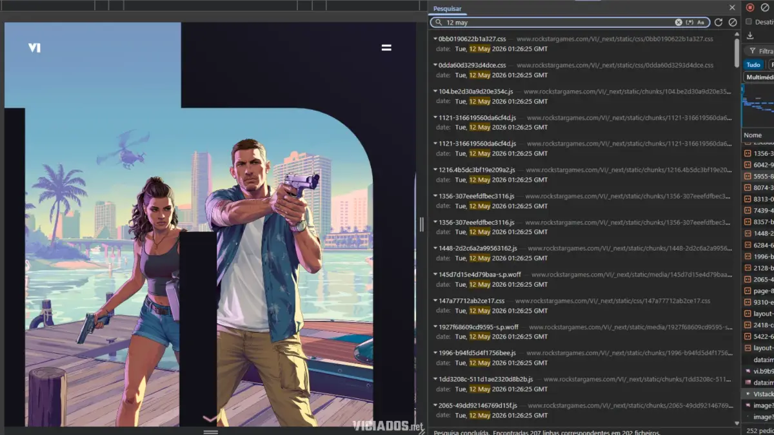Click the search results scrollbar thumb
This screenshot has width=774, height=435.
pyautogui.click(x=737, y=53)
